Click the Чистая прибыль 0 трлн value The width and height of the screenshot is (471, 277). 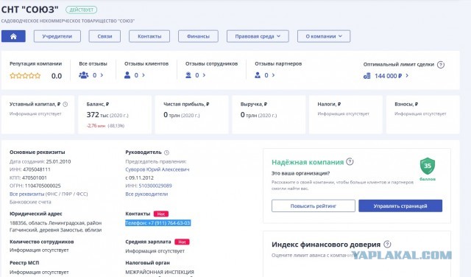(171, 115)
